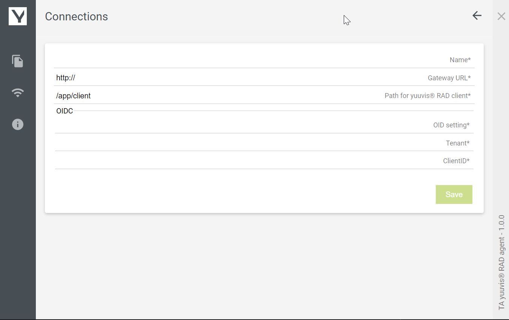
Task: Go back using the arrow icon
Action: (477, 15)
